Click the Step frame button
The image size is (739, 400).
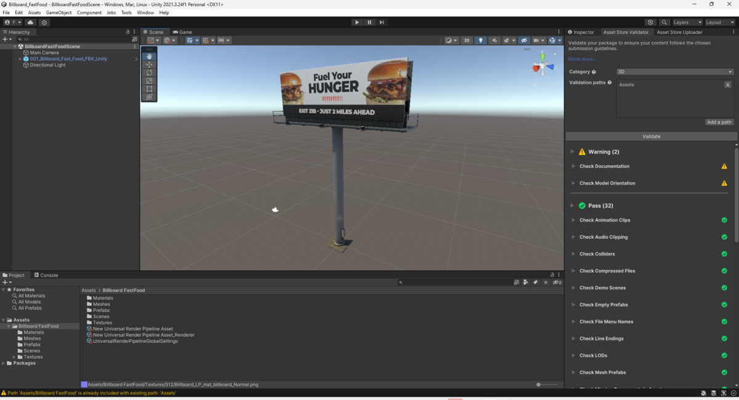click(x=382, y=22)
